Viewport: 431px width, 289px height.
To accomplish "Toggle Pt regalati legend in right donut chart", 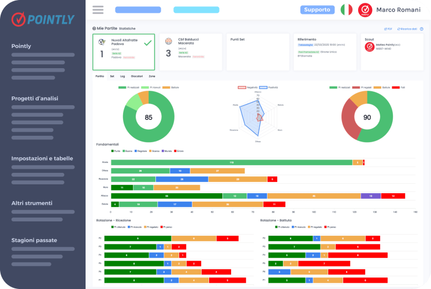I will [x=362, y=87].
